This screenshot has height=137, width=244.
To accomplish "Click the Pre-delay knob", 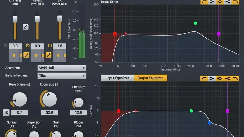I will click(x=78, y=103).
